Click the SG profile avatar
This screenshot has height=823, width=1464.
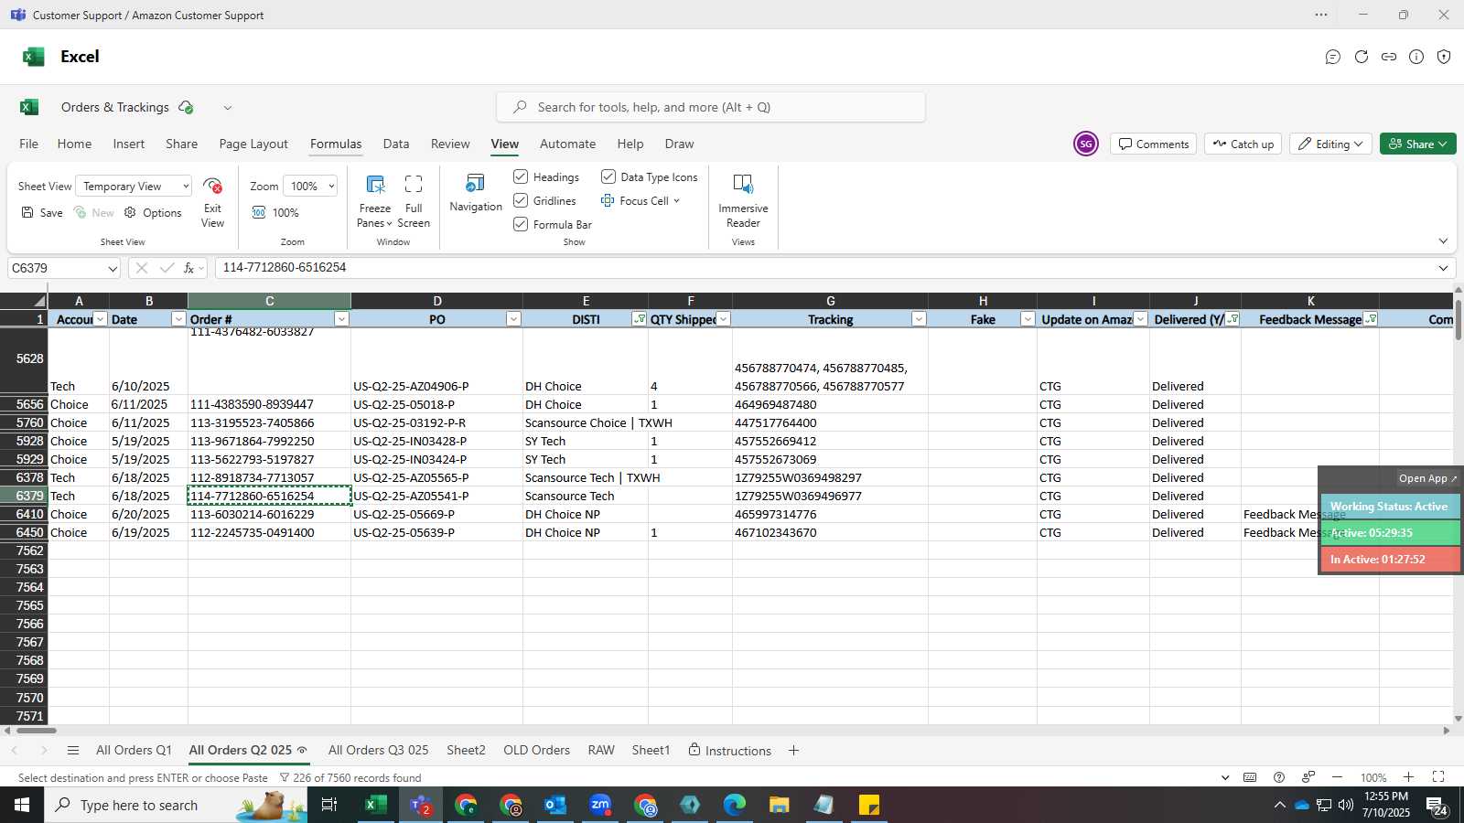1086,144
